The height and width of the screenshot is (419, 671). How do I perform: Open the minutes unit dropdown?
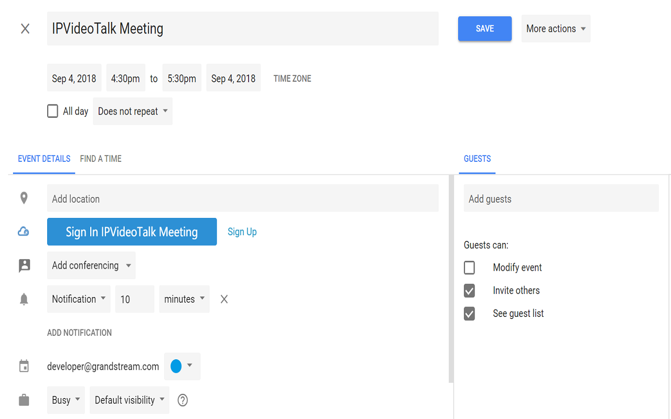click(x=184, y=299)
